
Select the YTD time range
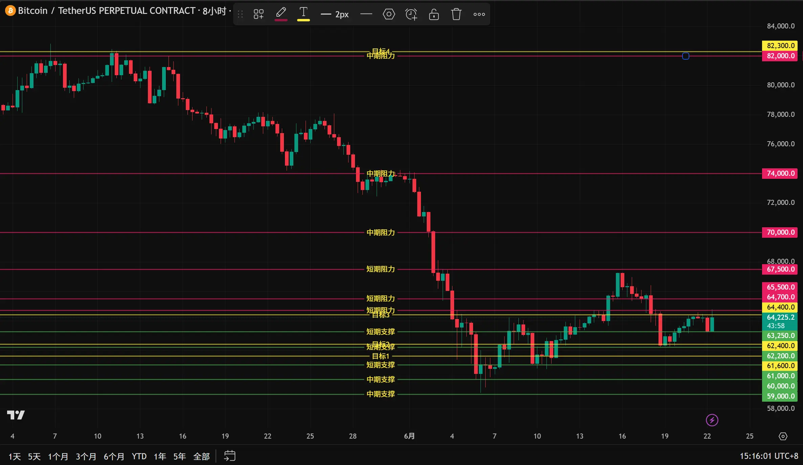click(x=139, y=457)
